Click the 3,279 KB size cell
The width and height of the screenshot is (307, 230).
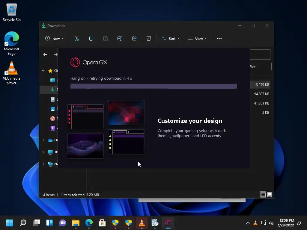[x=262, y=85]
